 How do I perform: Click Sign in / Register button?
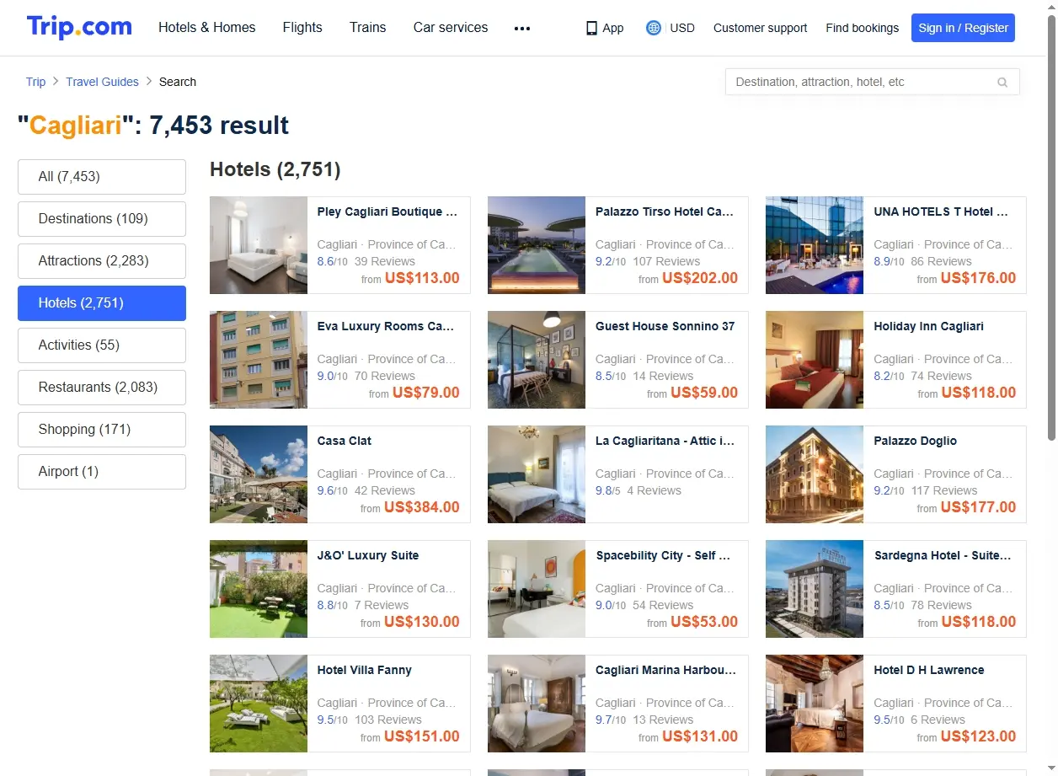(964, 28)
